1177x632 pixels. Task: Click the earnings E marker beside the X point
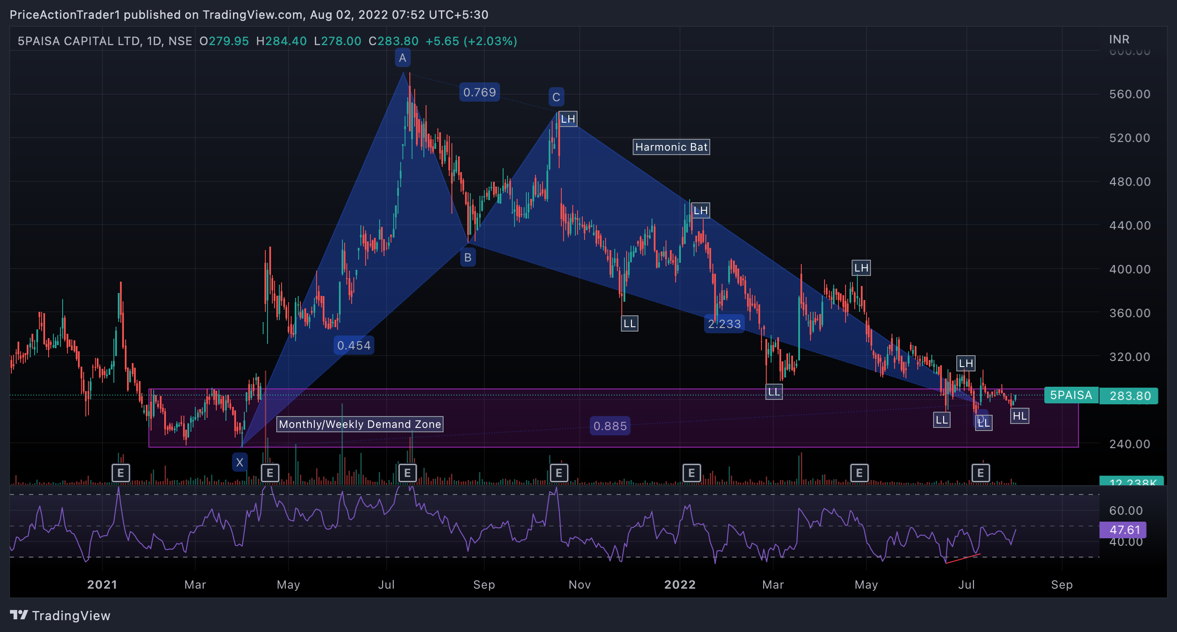[x=270, y=473]
